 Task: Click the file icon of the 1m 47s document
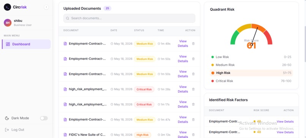[65, 119]
